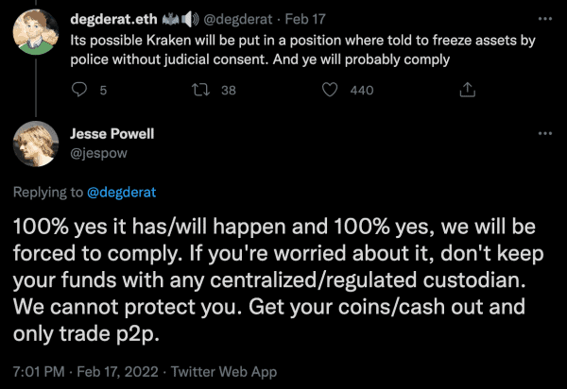Click the like count 440

coord(361,91)
